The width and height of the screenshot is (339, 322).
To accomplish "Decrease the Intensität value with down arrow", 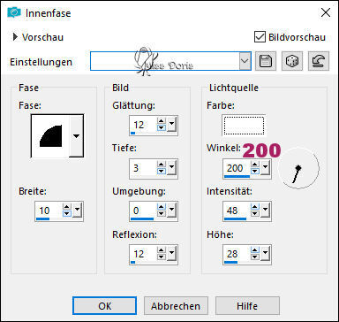I will 255,213.
